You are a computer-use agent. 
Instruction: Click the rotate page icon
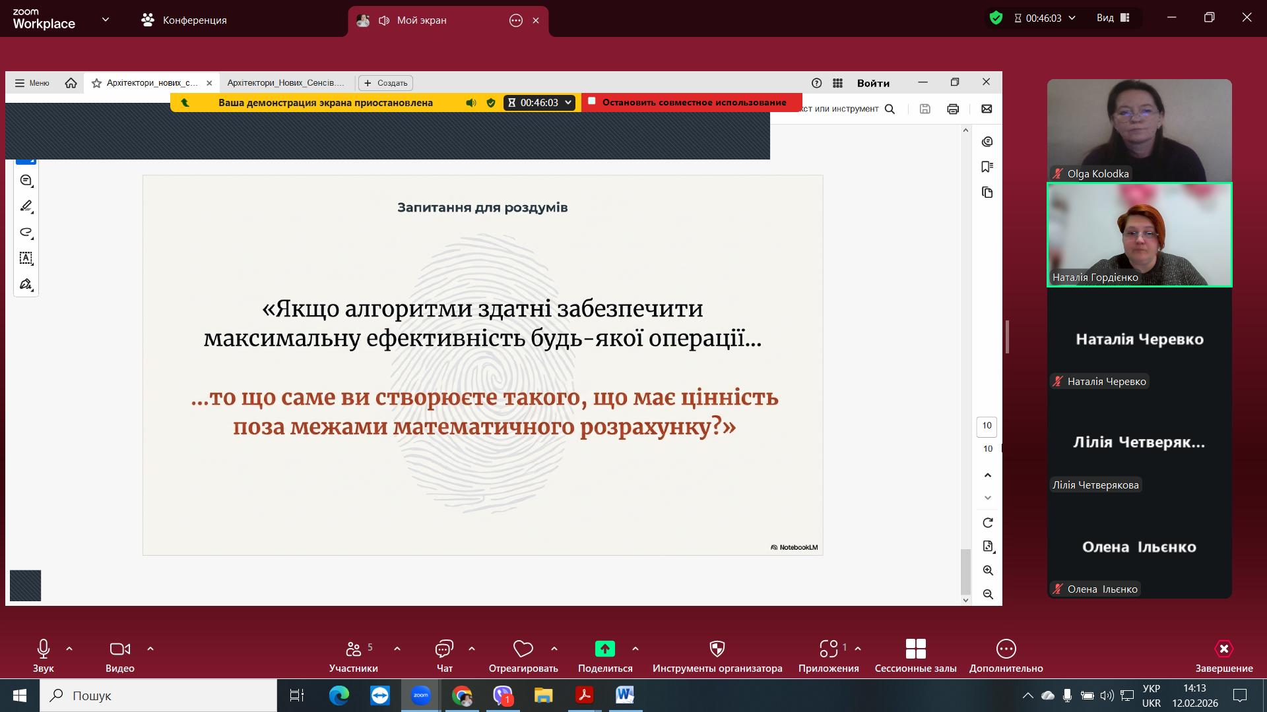tap(988, 523)
